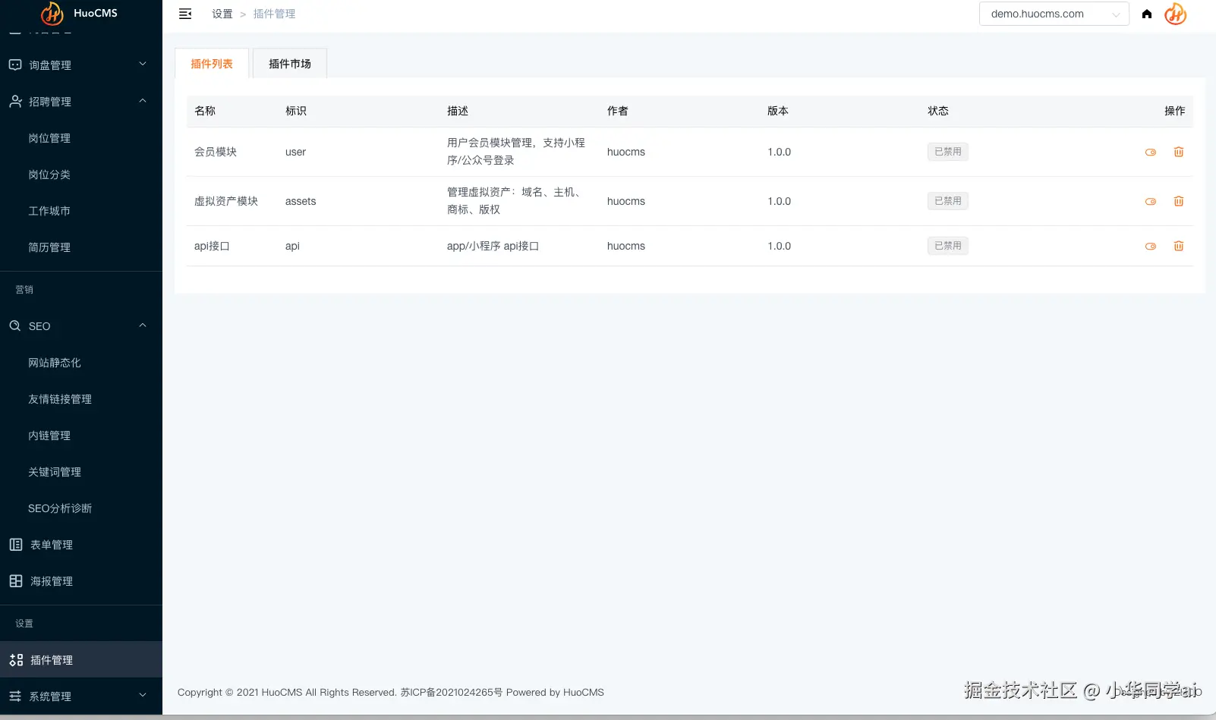Image resolution: width=1216 pixels, height=720 pixels.
Task: Select the 插件列表 tab
Action: pyautogui.click(x=212, y=64)
